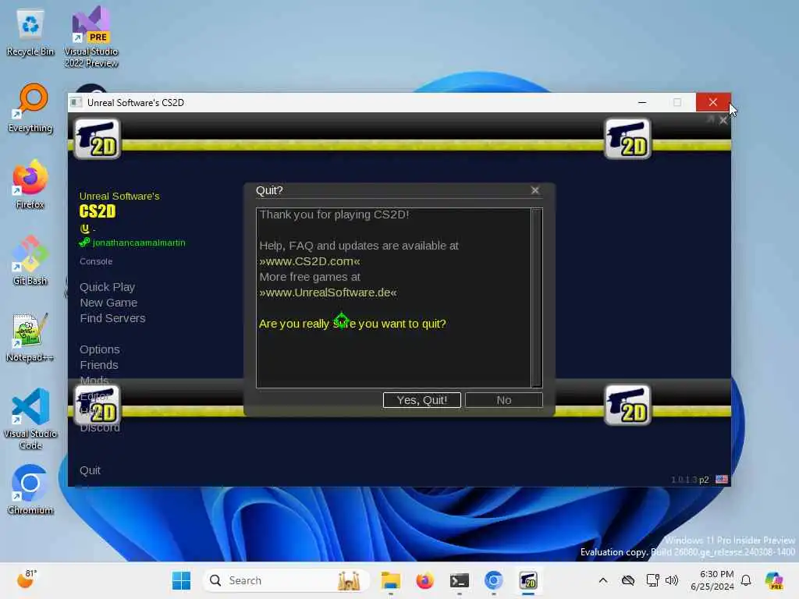
Task: Open the Discord menu entry
Action: (100, 427)
